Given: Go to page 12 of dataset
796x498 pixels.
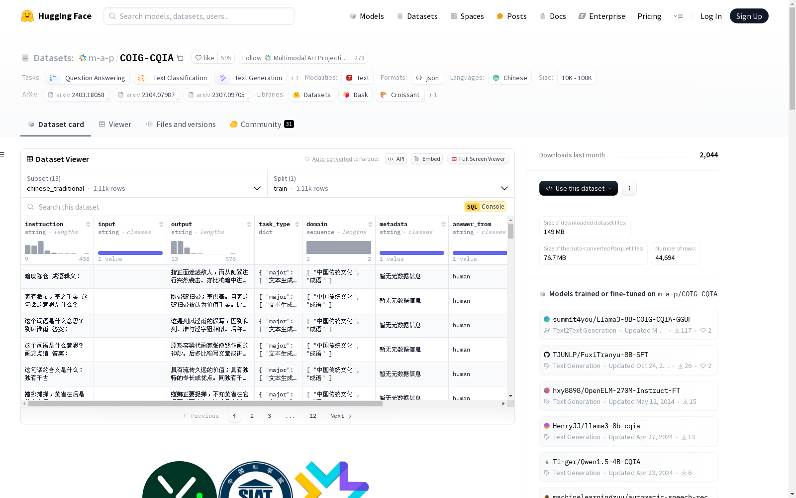Looking at the screenshot, I should [x=312, y=416].
